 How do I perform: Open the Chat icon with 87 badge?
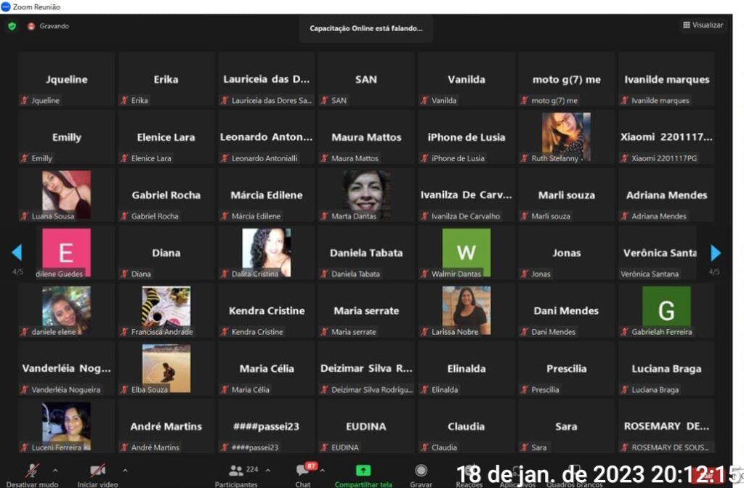(303, 471)
